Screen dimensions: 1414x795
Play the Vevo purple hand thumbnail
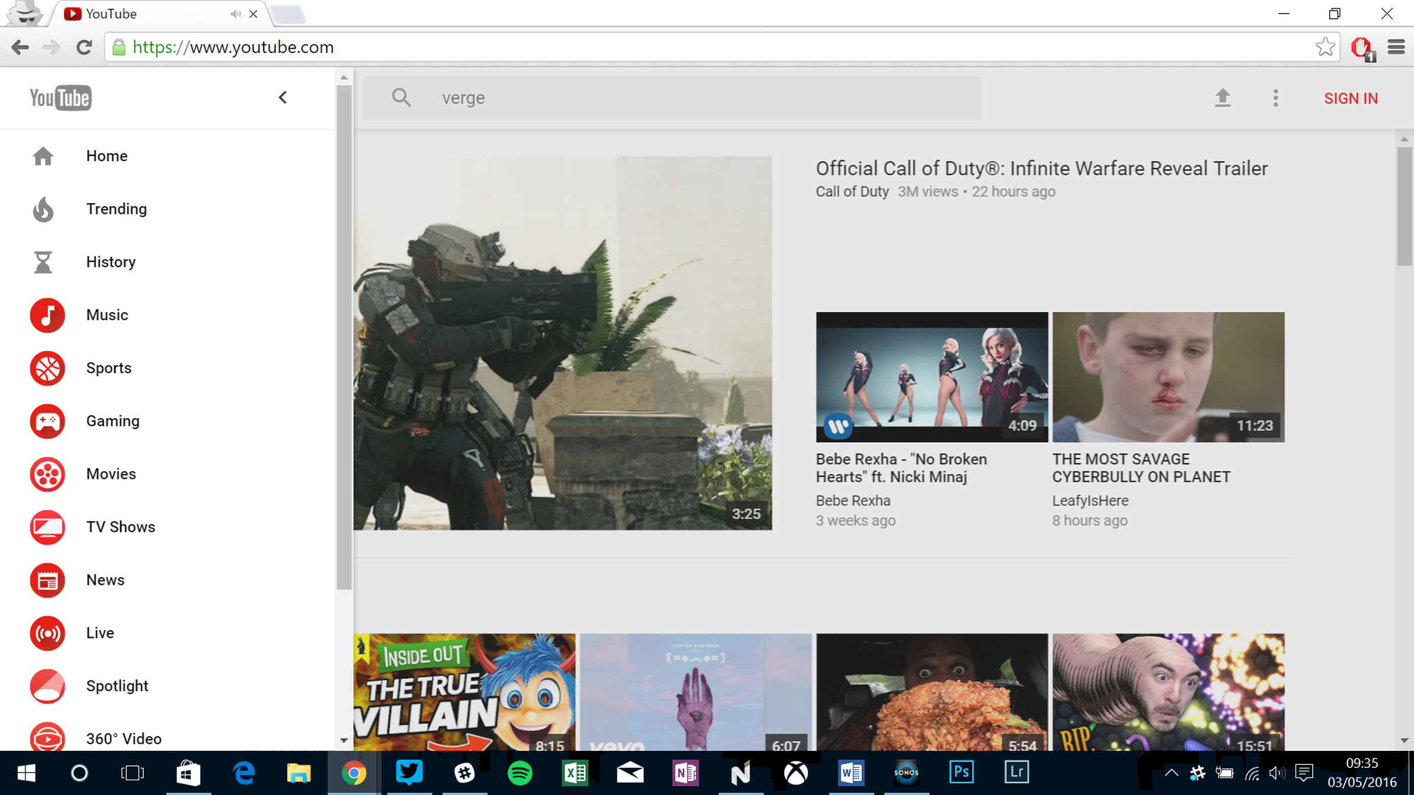[696, 692]
